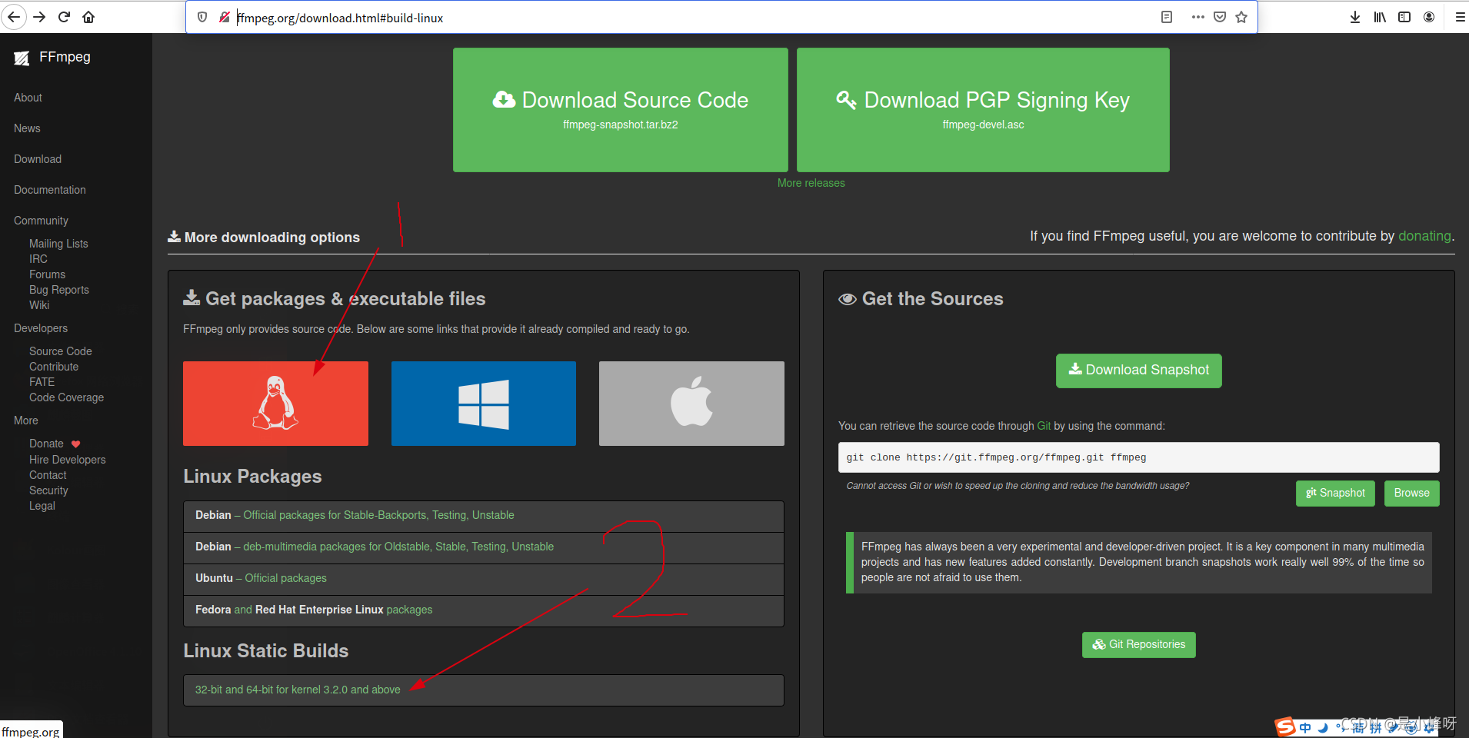Open Wiki in the sidebar
Screen dimensions: 1469x738
coord(39,305)
